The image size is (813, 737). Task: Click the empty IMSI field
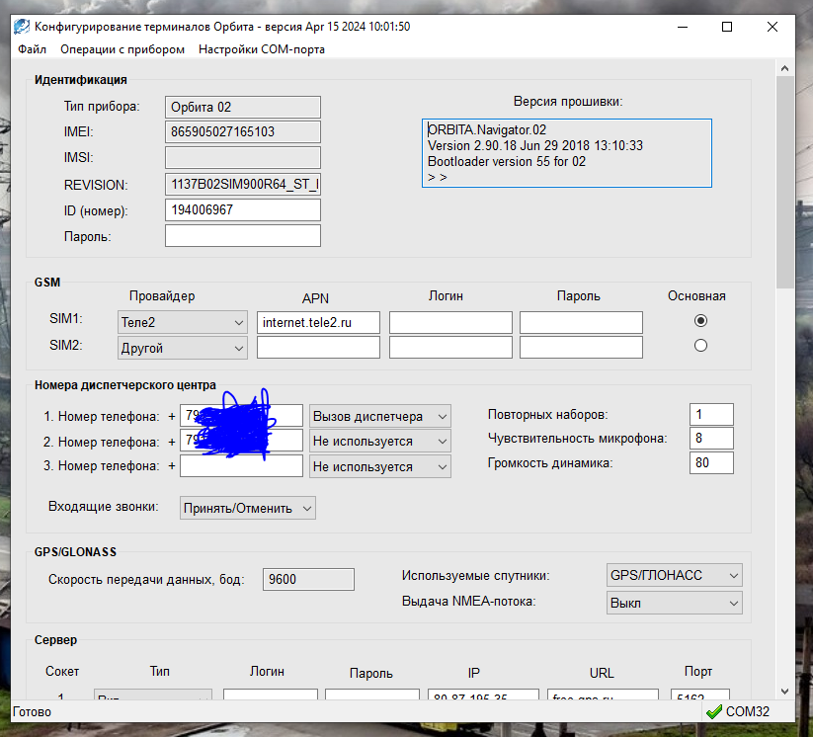[243, 158]
